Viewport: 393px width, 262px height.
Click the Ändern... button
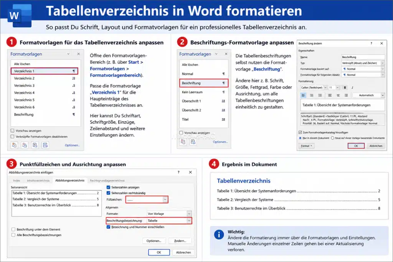180,241
